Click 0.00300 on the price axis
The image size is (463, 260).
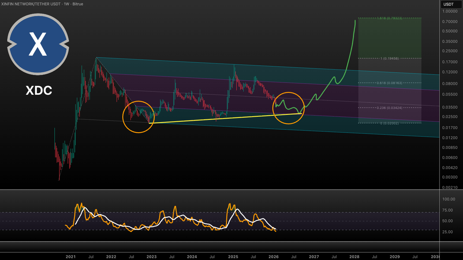pyautogui.click(x=450, y=178)
